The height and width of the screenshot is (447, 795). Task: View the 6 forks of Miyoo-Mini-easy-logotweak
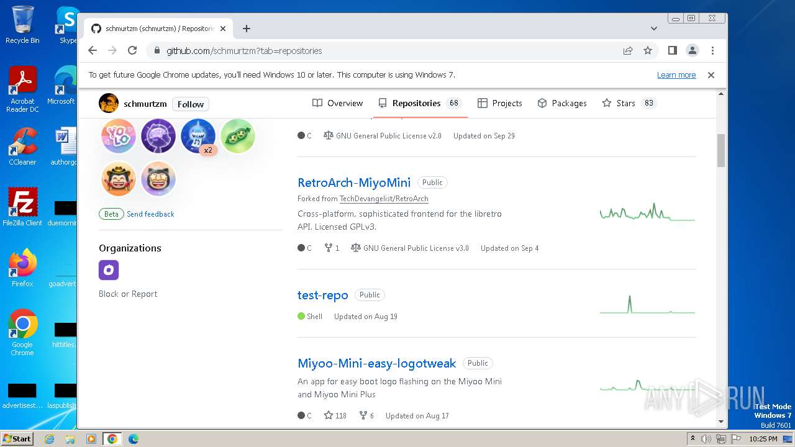366,415
